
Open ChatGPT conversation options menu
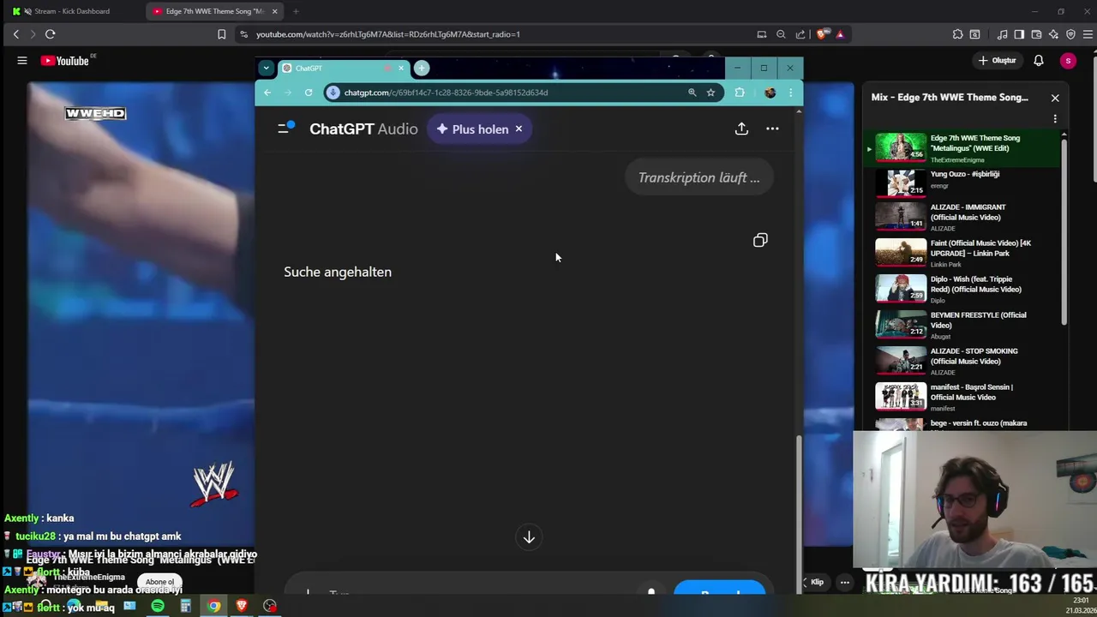coord(772,129)
